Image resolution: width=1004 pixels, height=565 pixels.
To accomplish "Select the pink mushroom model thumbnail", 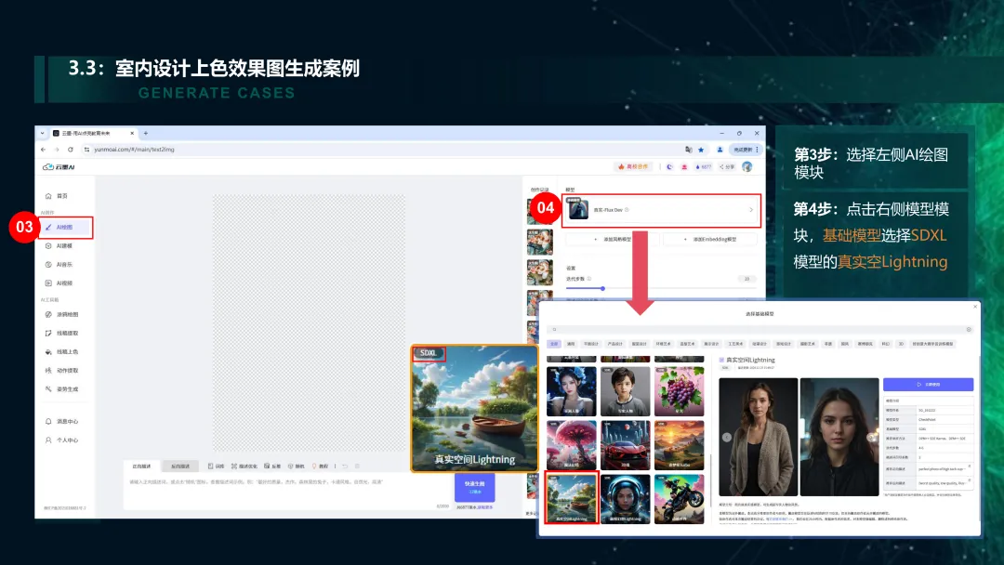I will 571,445.
